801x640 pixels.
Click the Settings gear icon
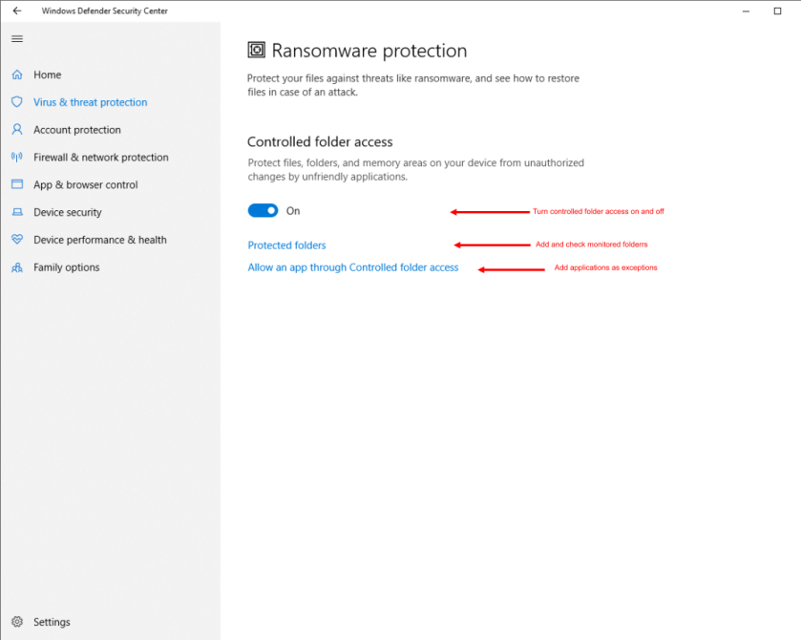click(16, 622)
